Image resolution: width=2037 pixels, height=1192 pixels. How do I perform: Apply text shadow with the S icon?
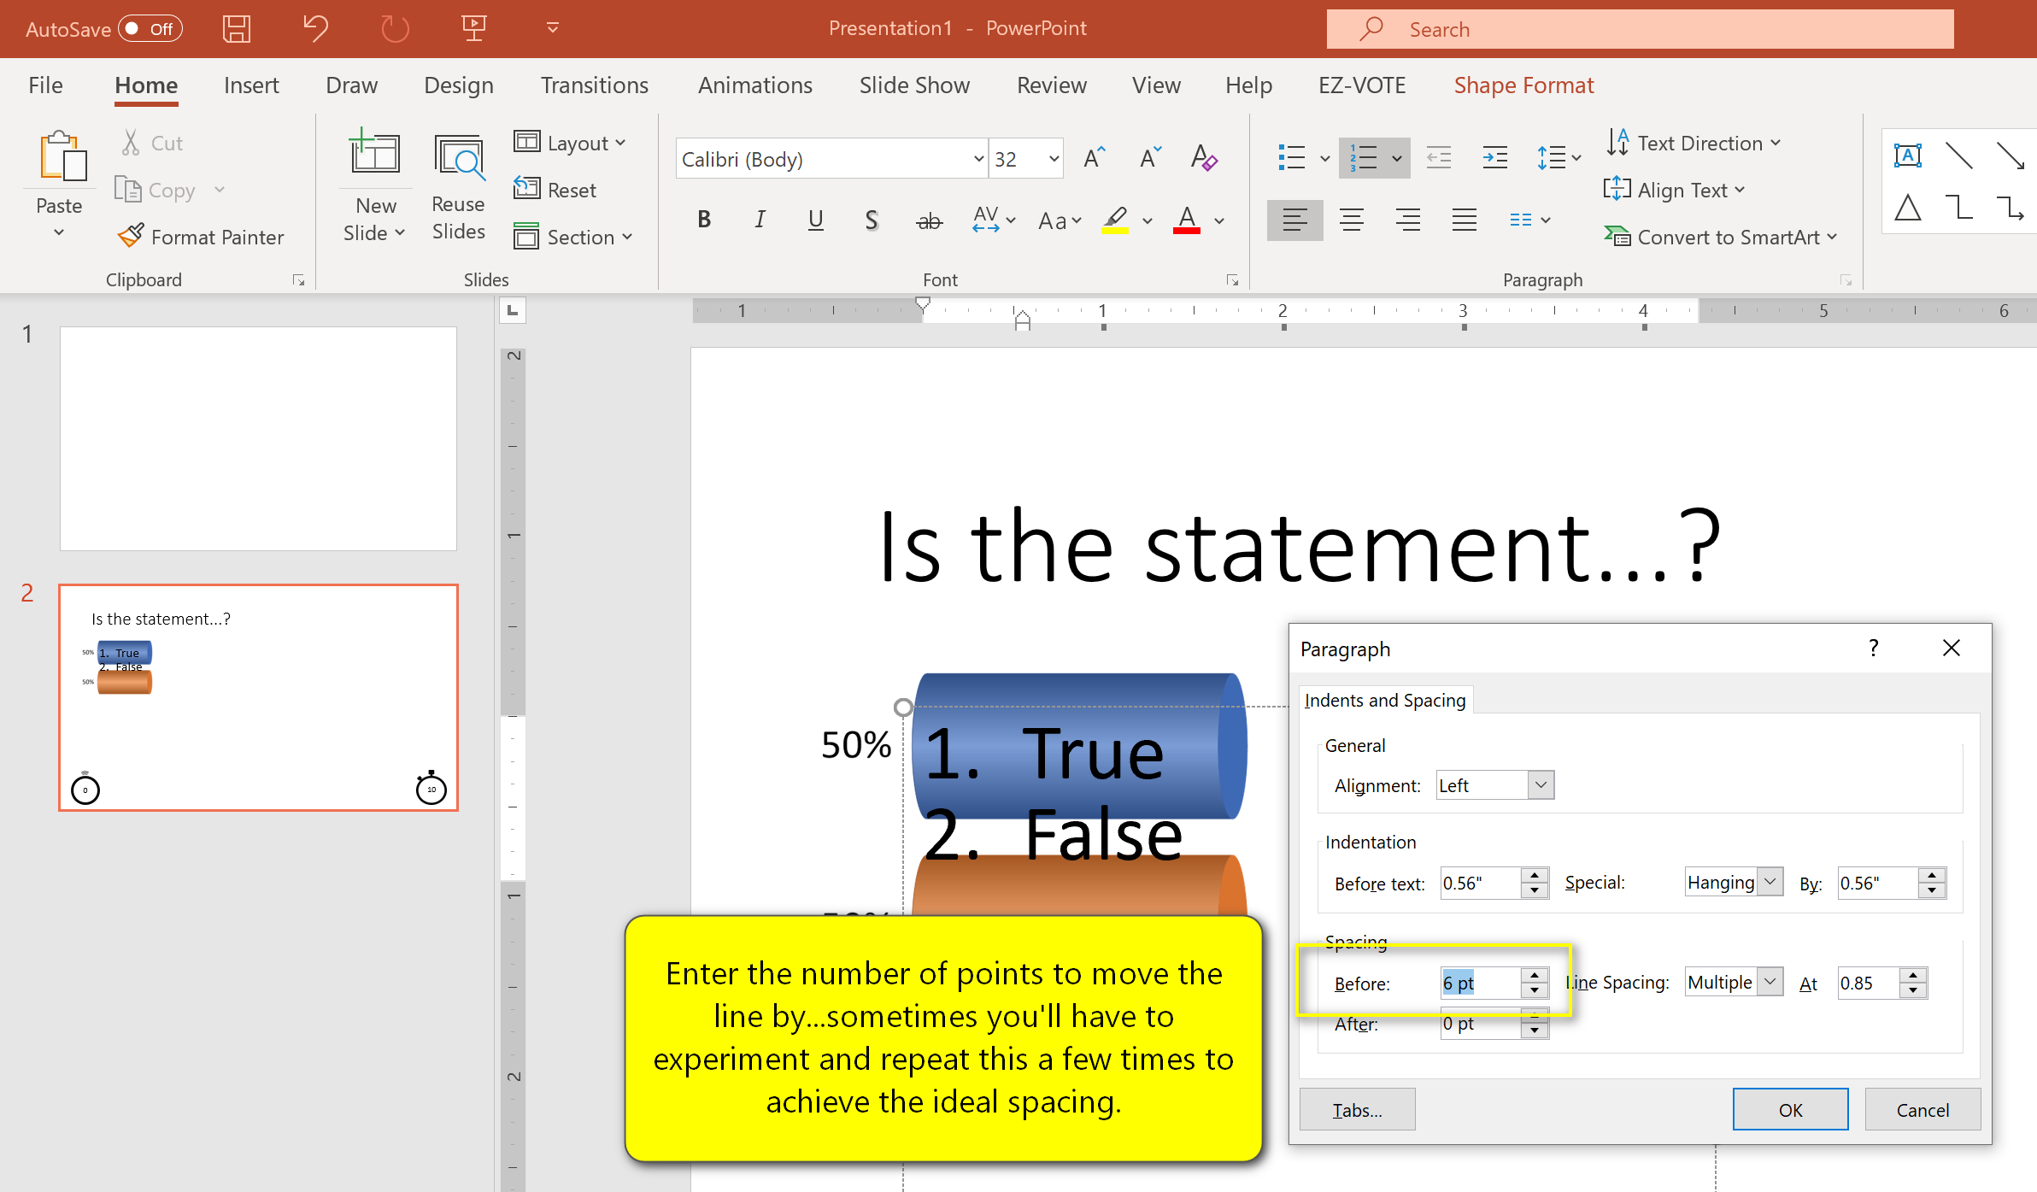point(871,220)
